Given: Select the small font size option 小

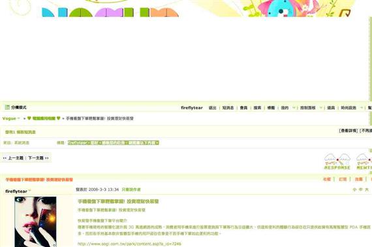Looking at the screenshot, I should pos(354,189).
